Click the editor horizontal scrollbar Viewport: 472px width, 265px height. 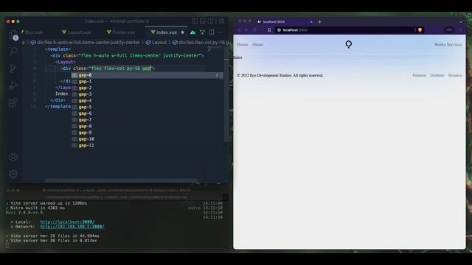pyautogui.click(x=121, y=180)
